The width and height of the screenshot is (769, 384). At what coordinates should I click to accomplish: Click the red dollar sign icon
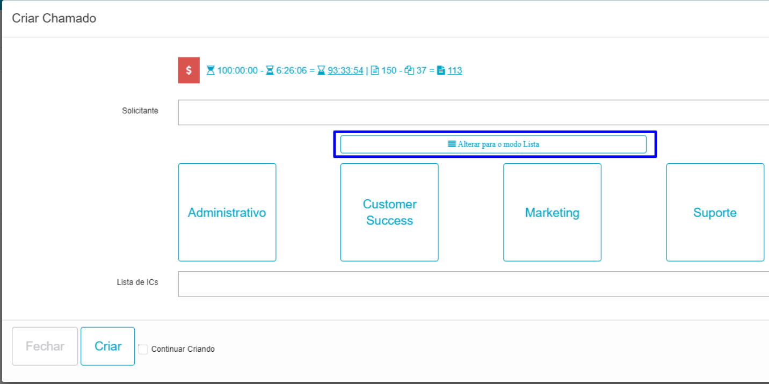pyautogui.click(x=188, y=70)
